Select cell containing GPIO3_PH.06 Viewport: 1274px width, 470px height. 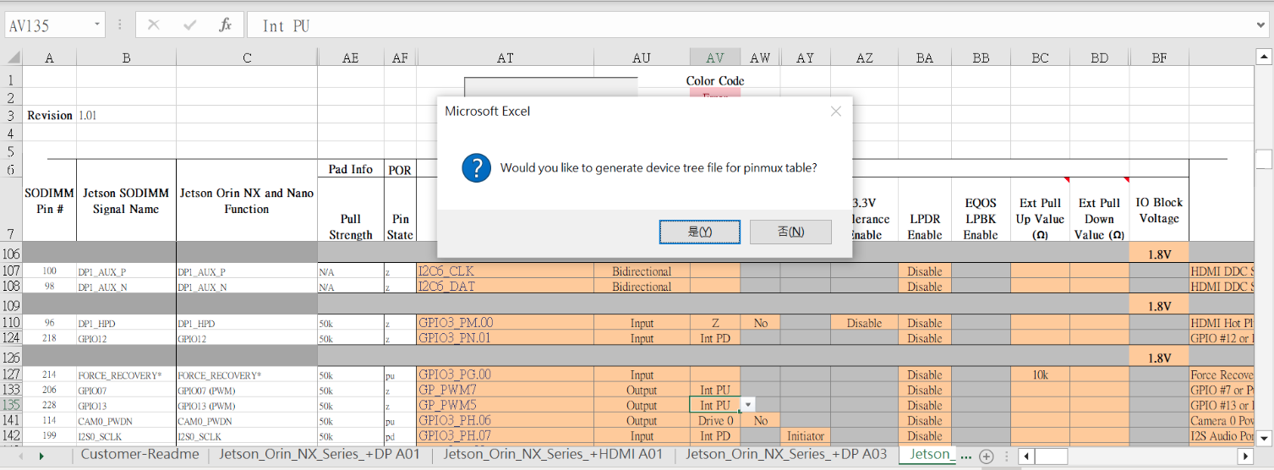(505, 420)
